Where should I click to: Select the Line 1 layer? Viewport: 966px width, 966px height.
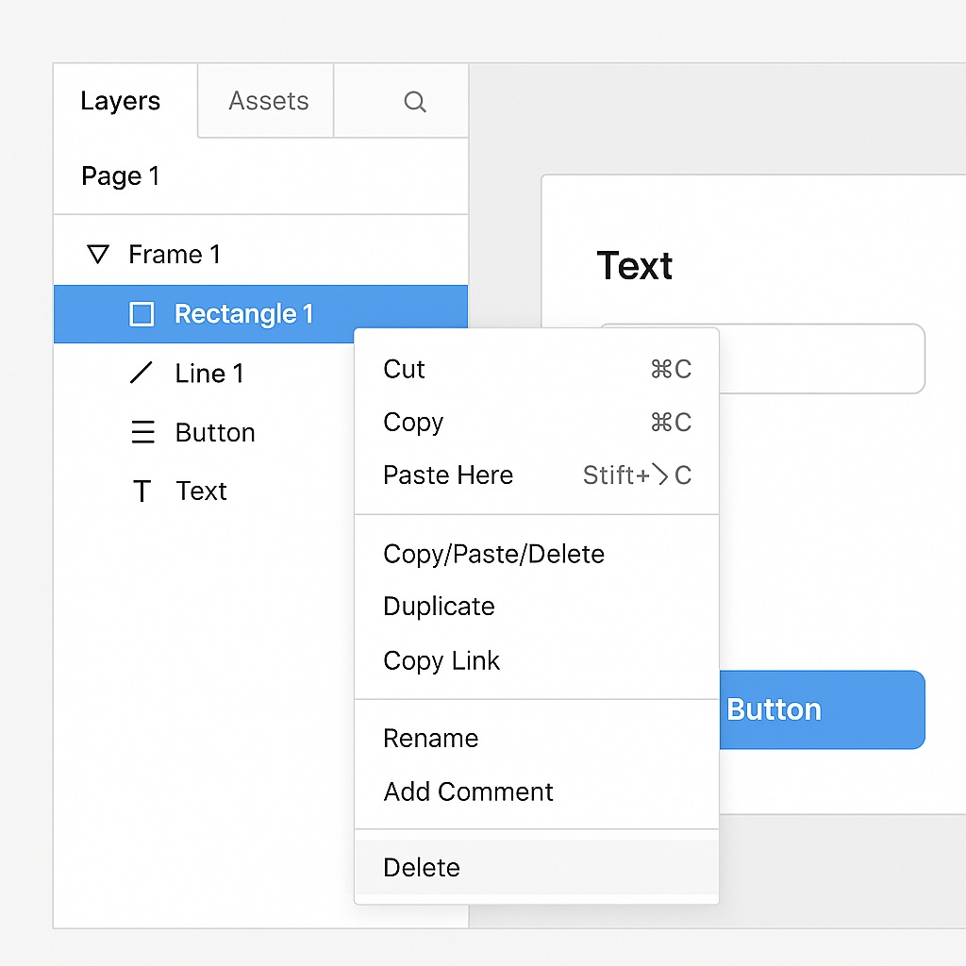point(208,373)
